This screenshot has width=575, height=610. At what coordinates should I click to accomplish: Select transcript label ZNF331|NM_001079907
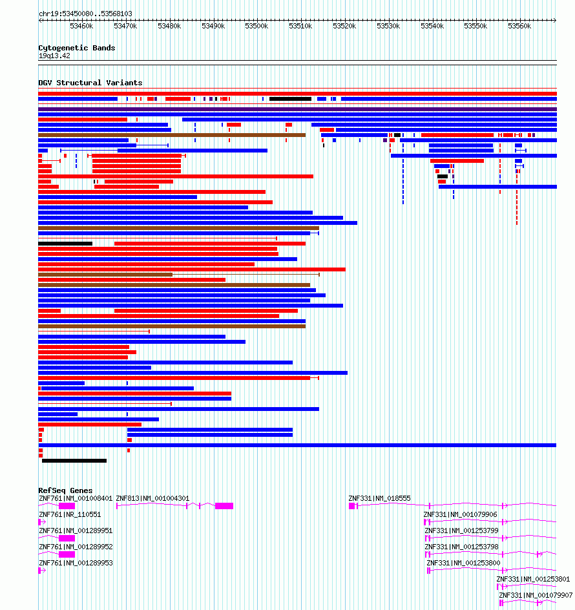536,595
